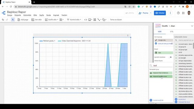Open the image insert dropdown
The height and width of the screenshot is (109, 194).
(90, 20)
